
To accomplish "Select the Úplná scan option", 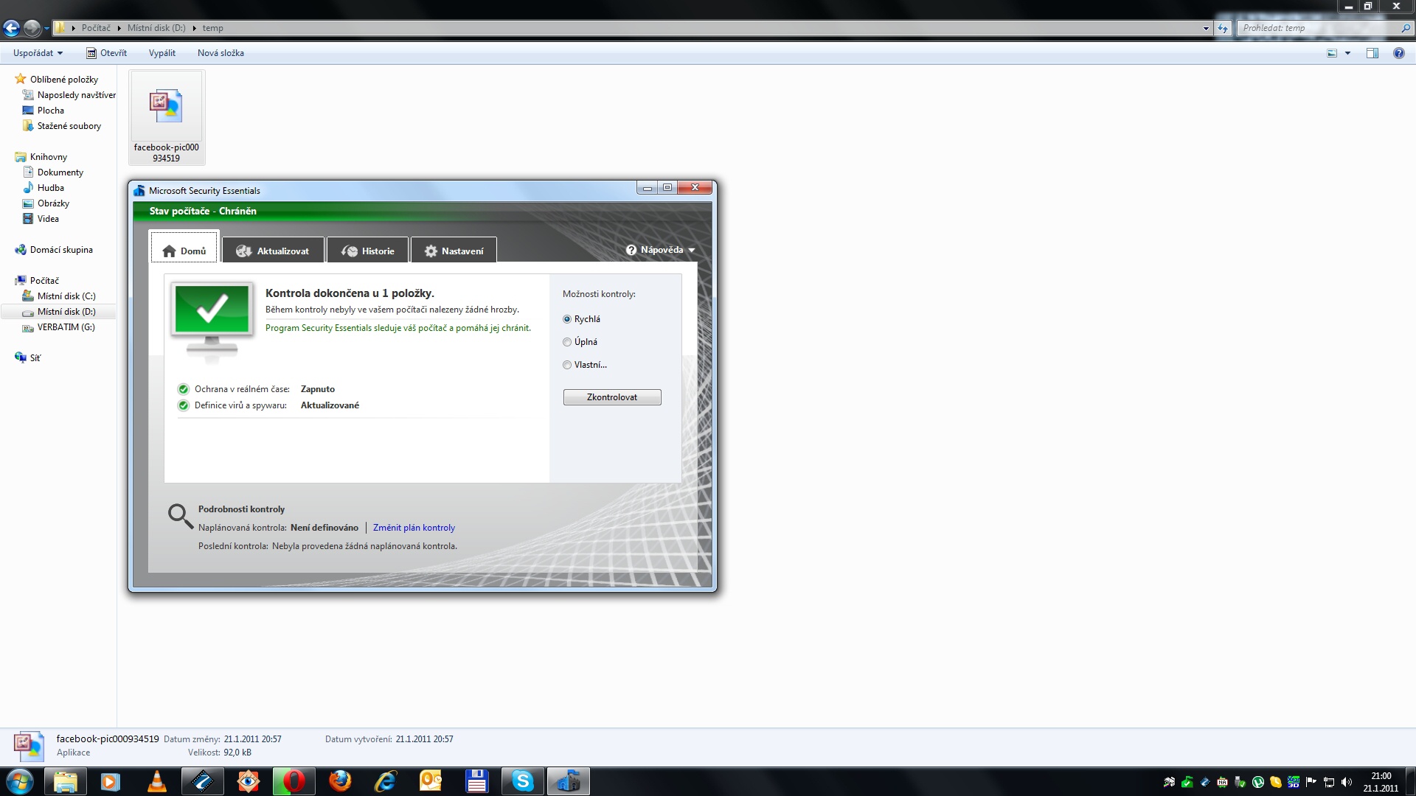I will click(567, 342).
